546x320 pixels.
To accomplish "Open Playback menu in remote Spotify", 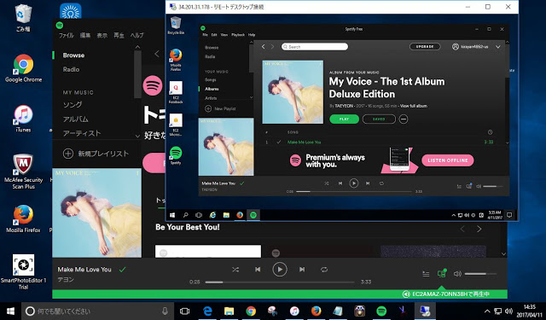I will [x=238, y=35].
